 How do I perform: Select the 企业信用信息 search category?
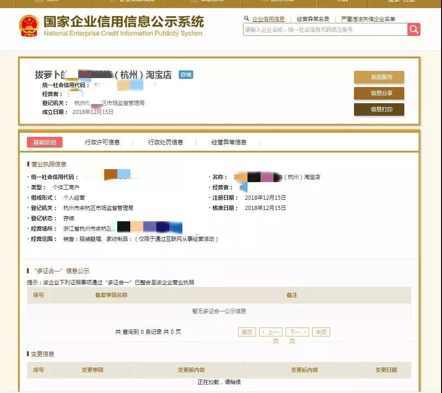pos(268,19)
